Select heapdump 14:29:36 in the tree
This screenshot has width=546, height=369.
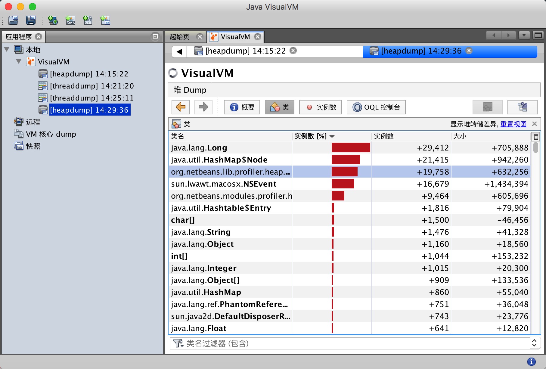[84, 110]
